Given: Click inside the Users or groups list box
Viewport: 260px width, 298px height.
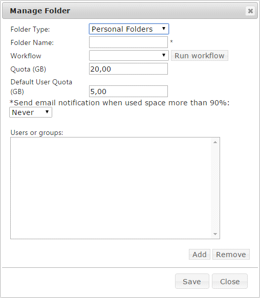Looking at the screenshot, I should [x=111, y=188].
